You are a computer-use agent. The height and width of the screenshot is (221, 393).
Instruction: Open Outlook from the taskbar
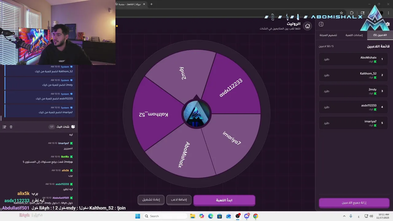[228, 216]
